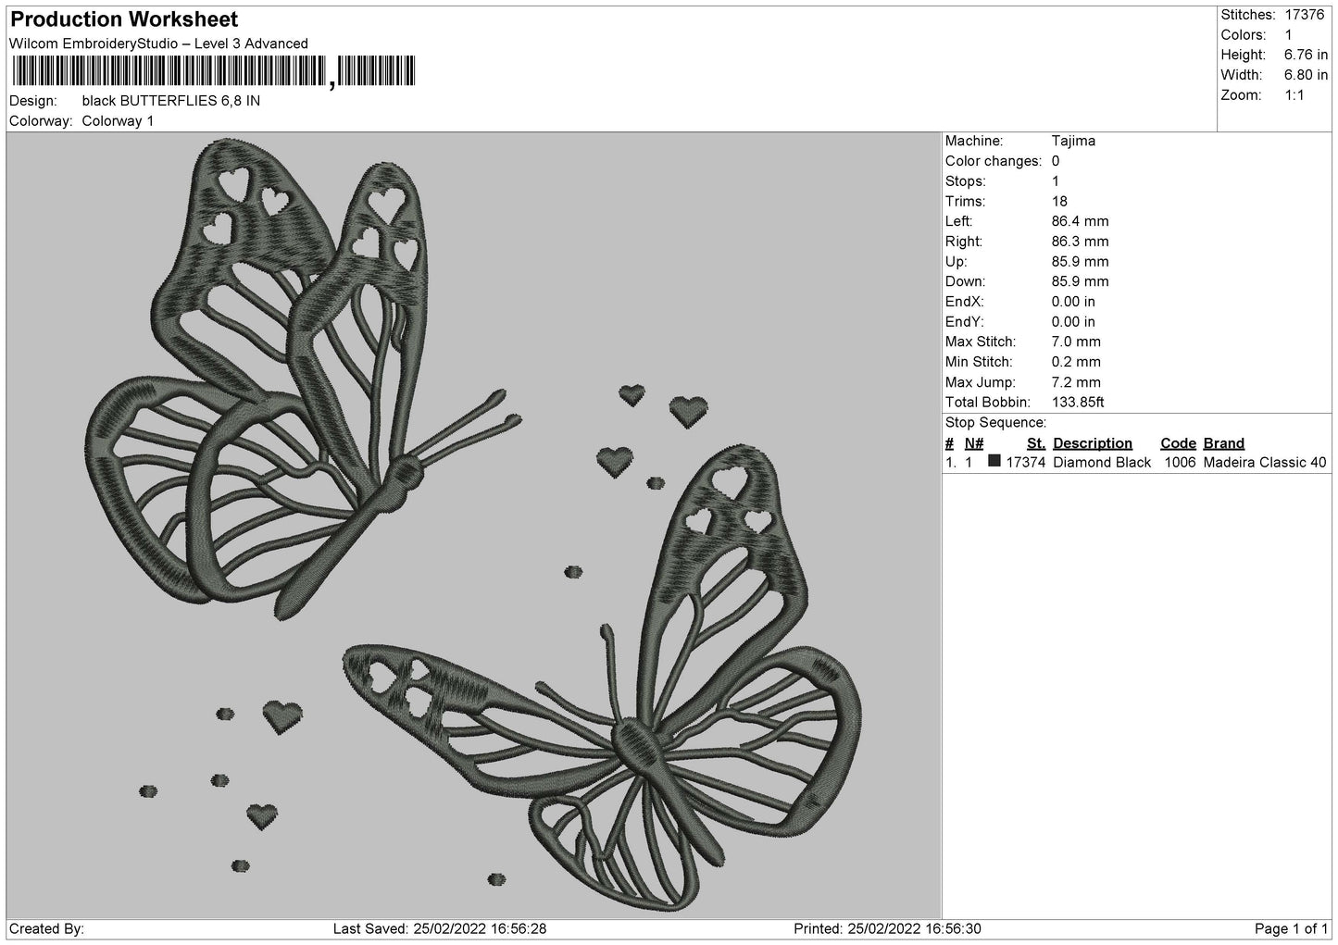Click the Description column header
Viewport: 1338px width, 945px height.
click(x=1092, y=443)
